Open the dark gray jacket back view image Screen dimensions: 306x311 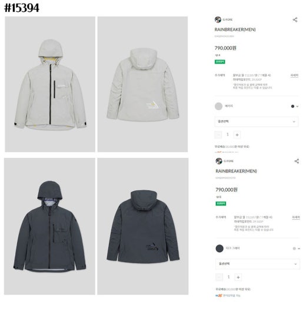click(142, 226)
